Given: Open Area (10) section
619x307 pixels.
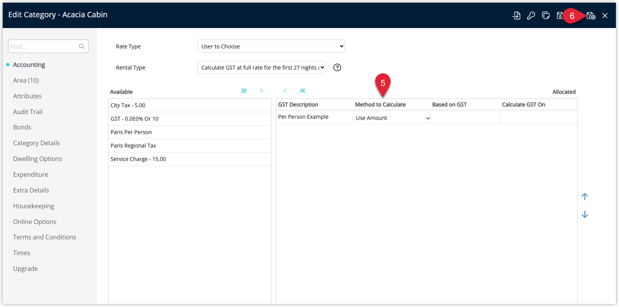Looking at the screenshot, I should (26, 80).
